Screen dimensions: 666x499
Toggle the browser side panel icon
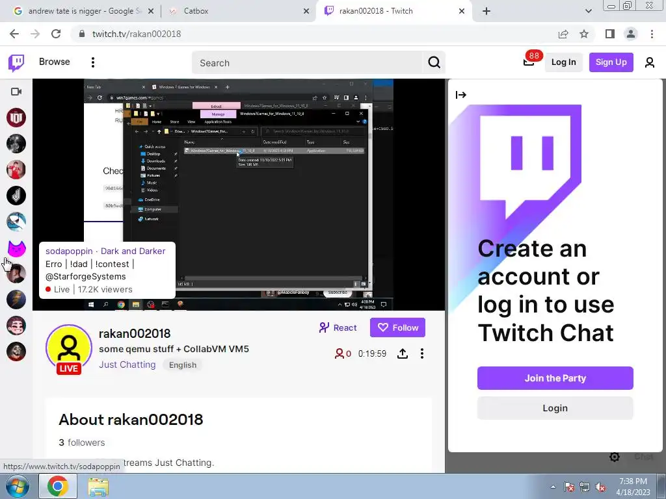click(x=610, y=34)
